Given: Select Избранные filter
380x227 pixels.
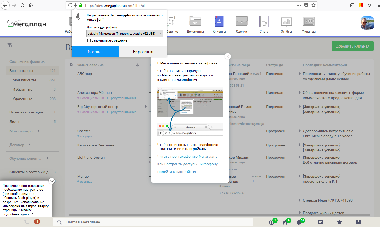Looking at the screenshot, I should point(33,89).
